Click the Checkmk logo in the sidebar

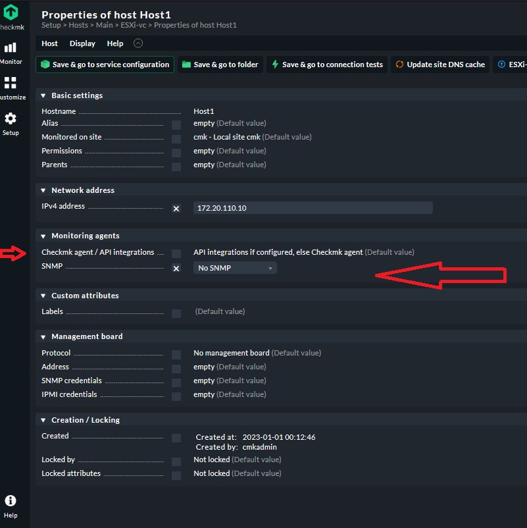pos(12,12)
